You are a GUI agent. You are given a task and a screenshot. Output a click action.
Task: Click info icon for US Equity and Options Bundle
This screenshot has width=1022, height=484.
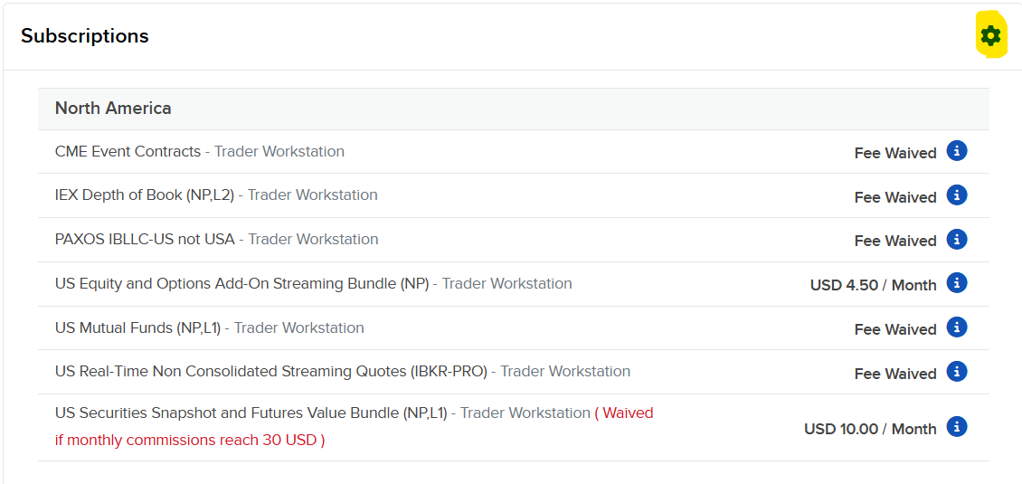coord(957,283)
